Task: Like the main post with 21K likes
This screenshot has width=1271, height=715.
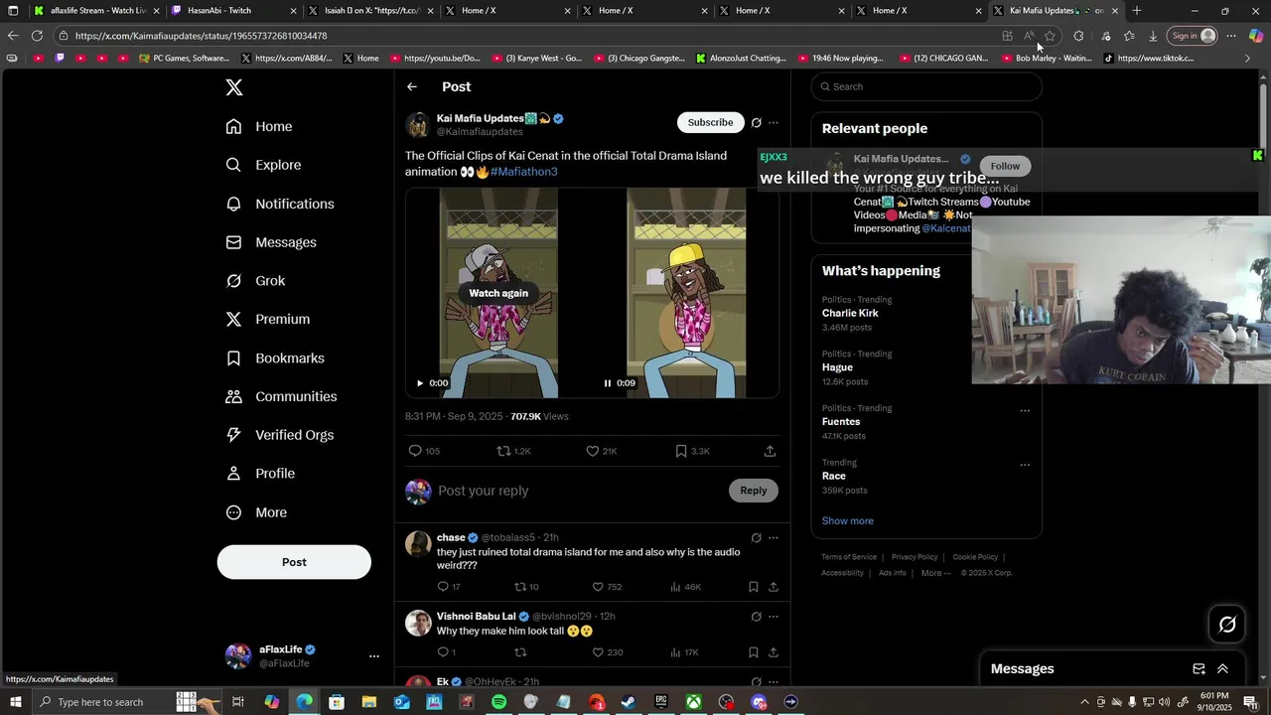Action: pos(593,451)
